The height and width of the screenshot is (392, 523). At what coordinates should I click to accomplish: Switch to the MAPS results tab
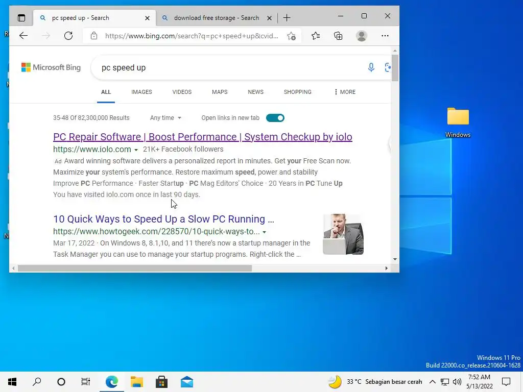click(x=220, y=92)
